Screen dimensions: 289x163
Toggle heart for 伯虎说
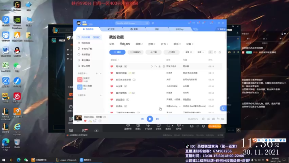pos(112,106)
